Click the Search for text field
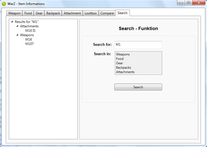The image size is (207, 147). click(138, 45)
